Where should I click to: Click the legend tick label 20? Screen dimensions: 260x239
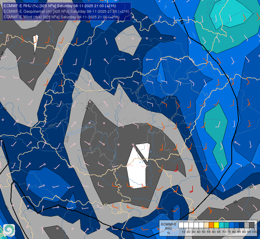pos(189,232)
